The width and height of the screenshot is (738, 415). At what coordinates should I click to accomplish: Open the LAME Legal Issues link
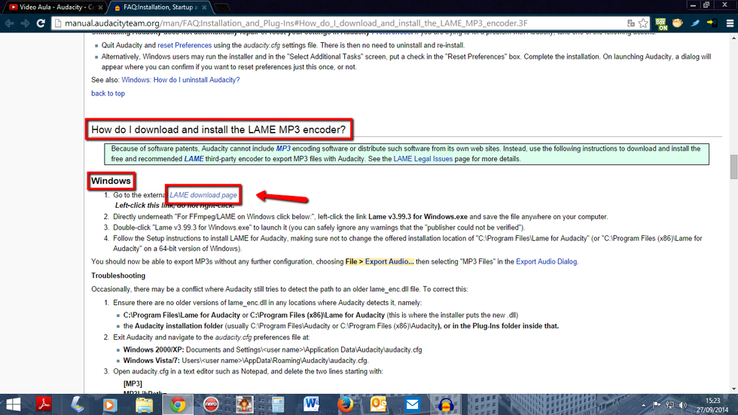pos(422,159)
